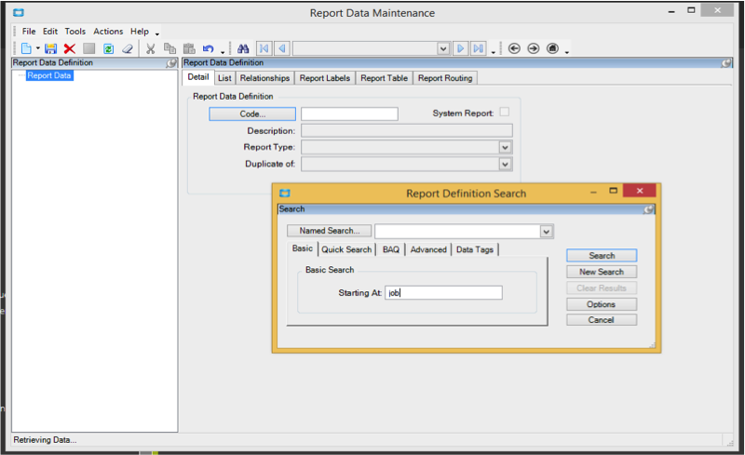Click the Clear eraser icon

pyautogui.click(x=128, y=48)
